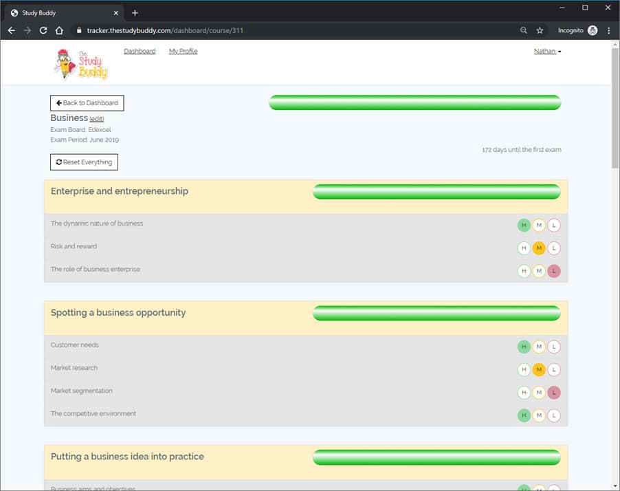620x491 pixels.
Task: Reload the page with browser refresh icon
Action: click(43, 30)
